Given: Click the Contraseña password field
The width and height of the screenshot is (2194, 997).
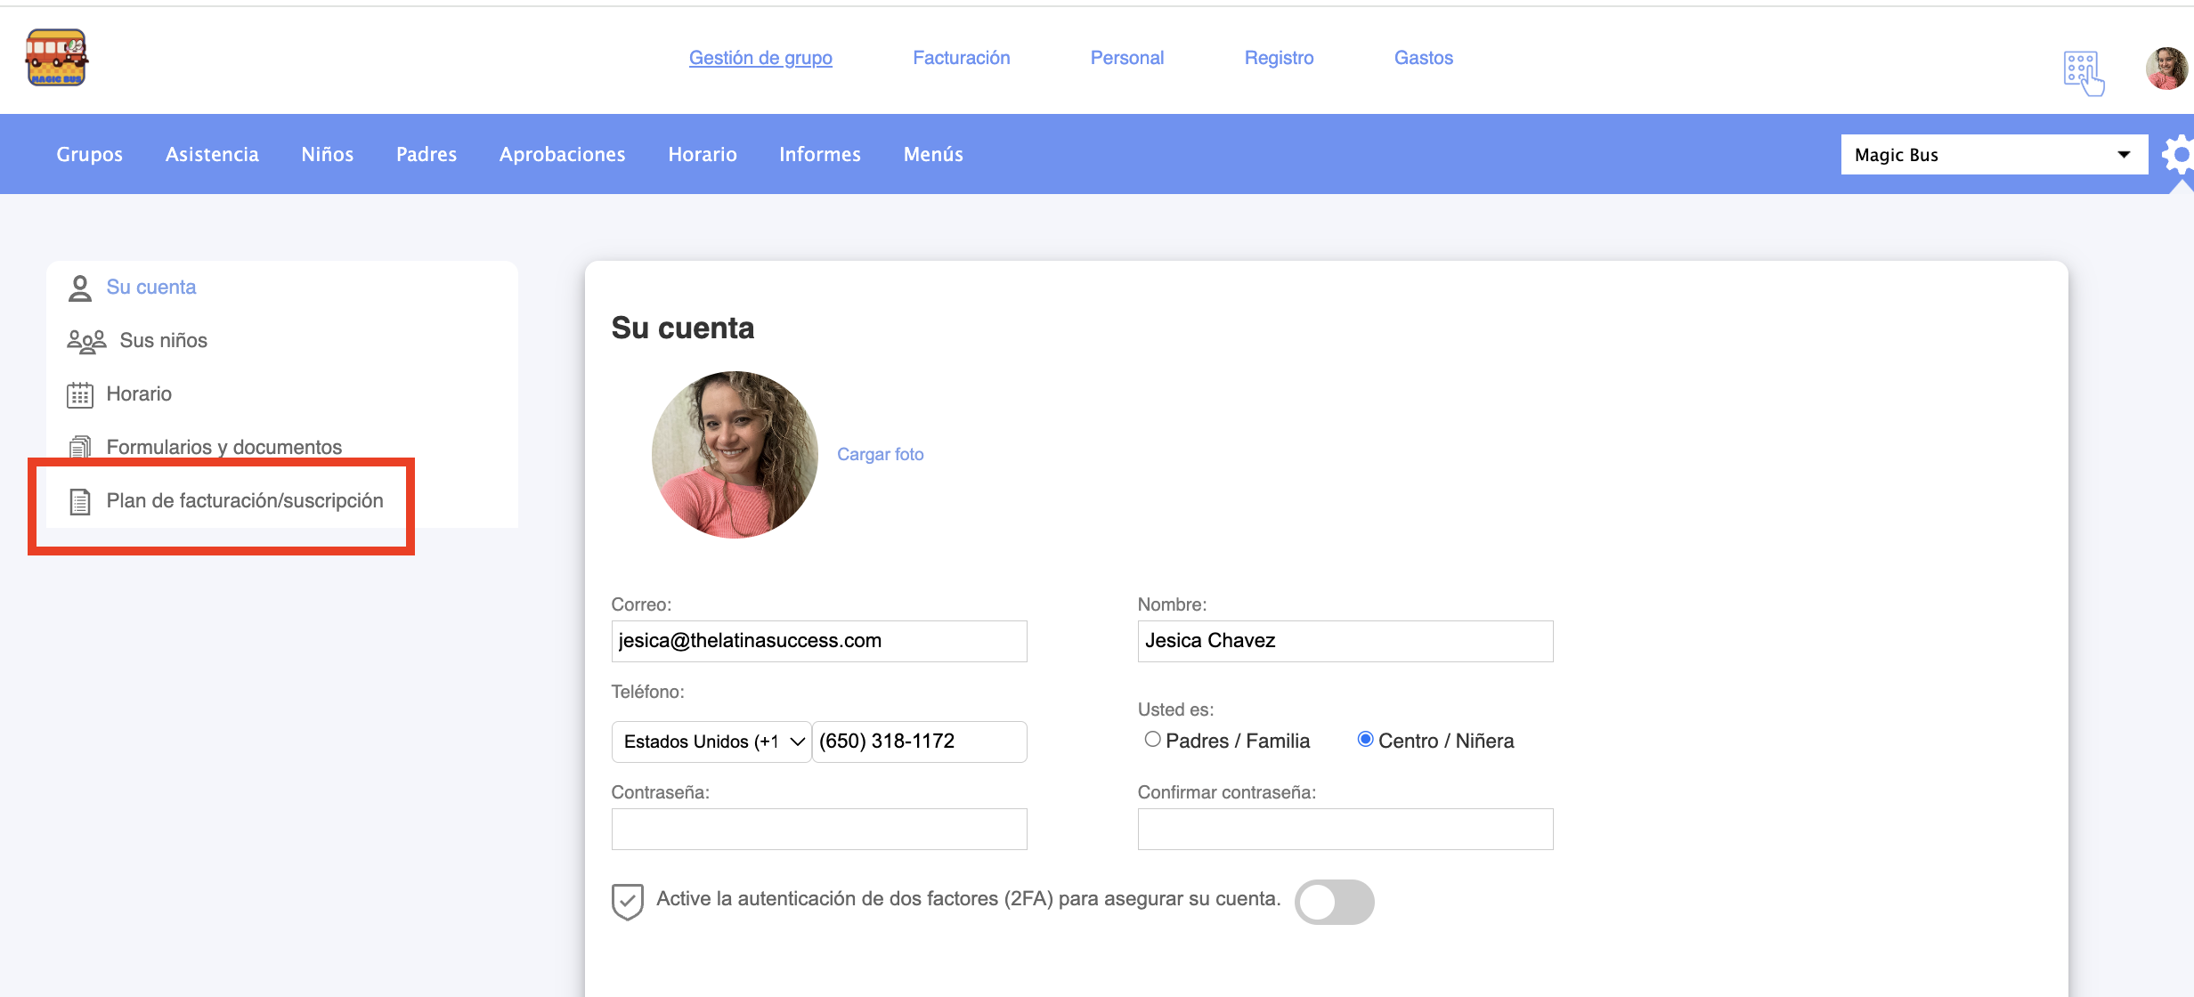Looking at the screenshot, I should (818, 829).
